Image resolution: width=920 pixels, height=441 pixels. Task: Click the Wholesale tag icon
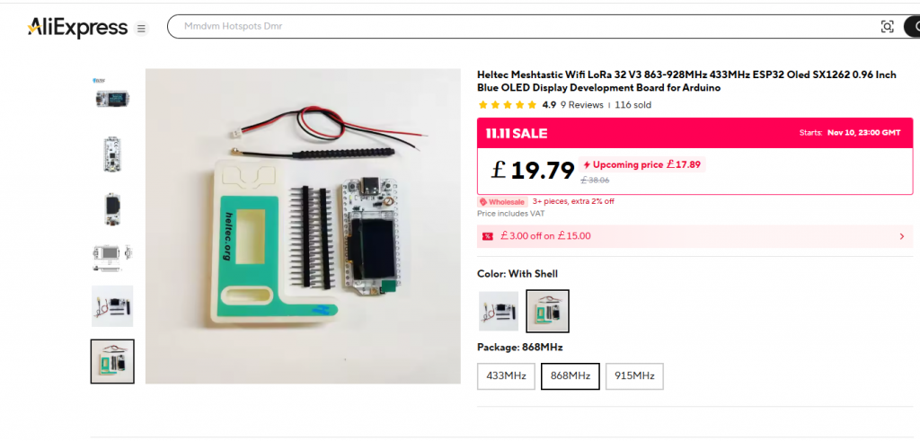[x=483, y=202]
